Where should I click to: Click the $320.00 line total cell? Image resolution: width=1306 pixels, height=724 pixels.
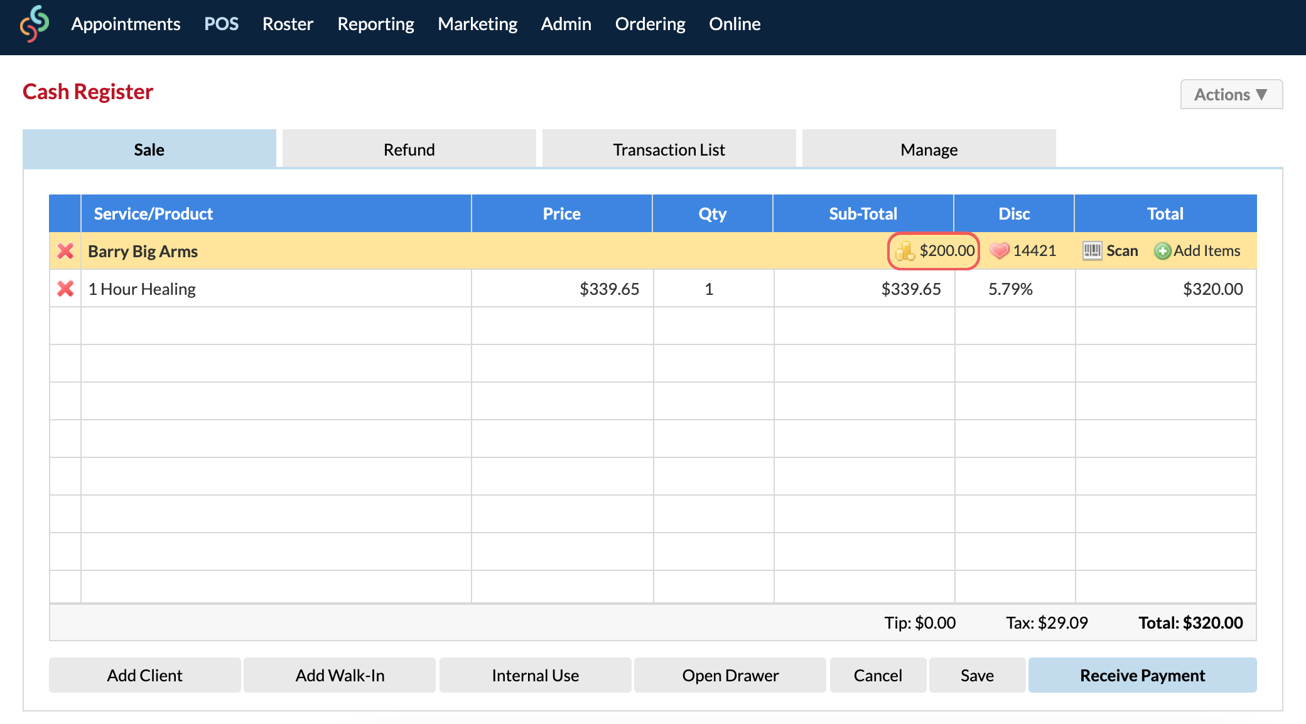click(x=1166, y=289)
